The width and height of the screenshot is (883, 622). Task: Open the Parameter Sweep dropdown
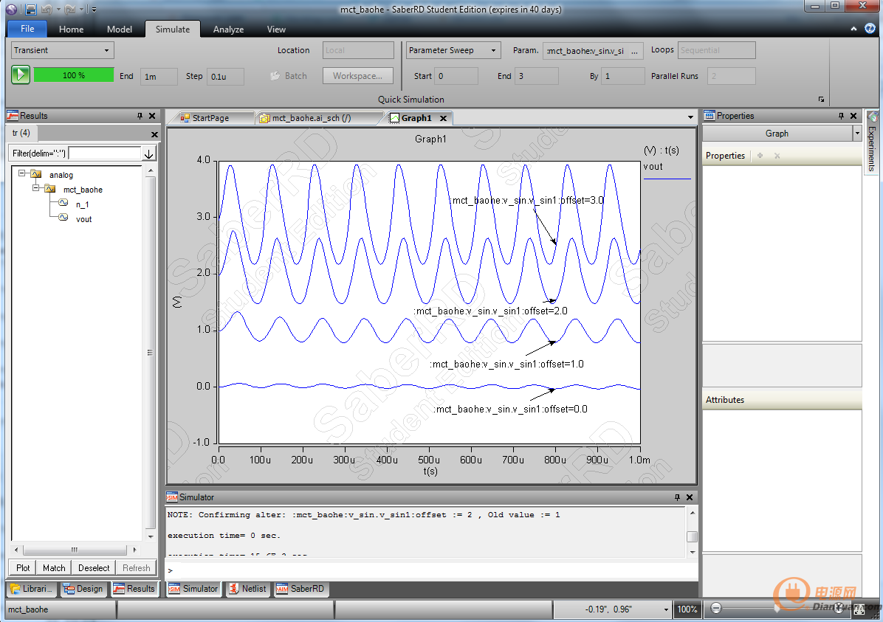pos(453,50)
